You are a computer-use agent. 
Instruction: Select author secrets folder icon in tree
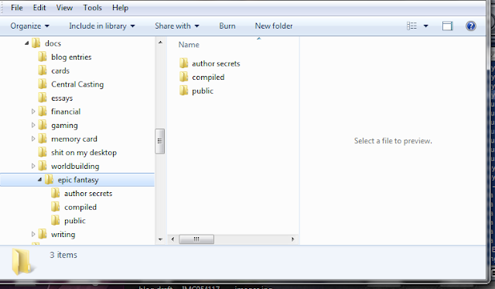click(55, 193)
